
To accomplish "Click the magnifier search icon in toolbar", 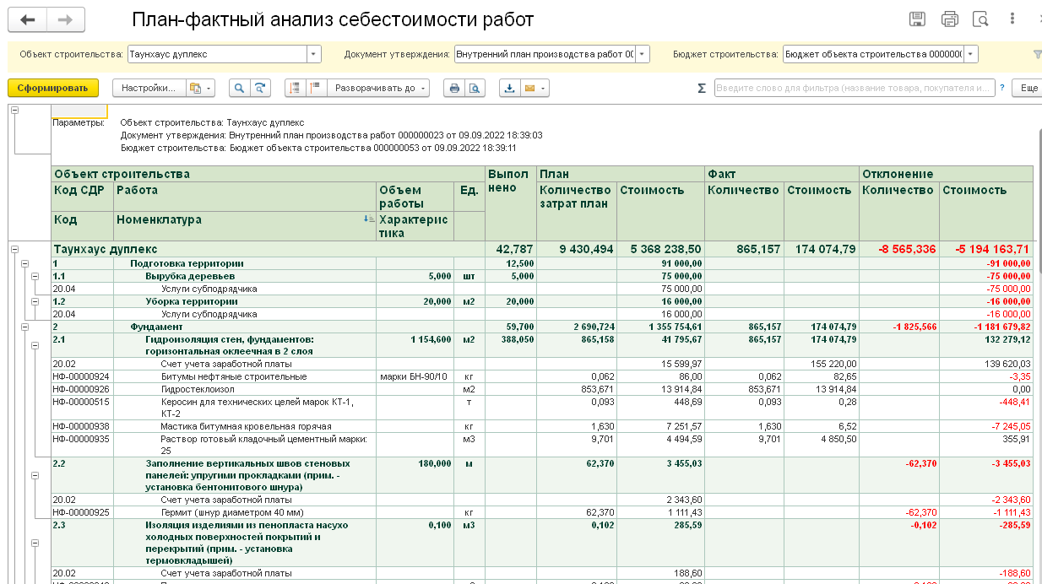I will pyautogui.click(x=239, y=88).
